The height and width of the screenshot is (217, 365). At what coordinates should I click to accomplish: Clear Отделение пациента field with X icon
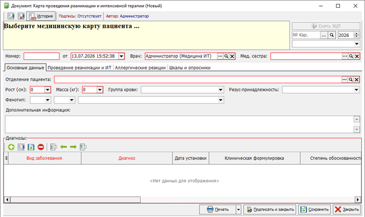tap(357, 79)
